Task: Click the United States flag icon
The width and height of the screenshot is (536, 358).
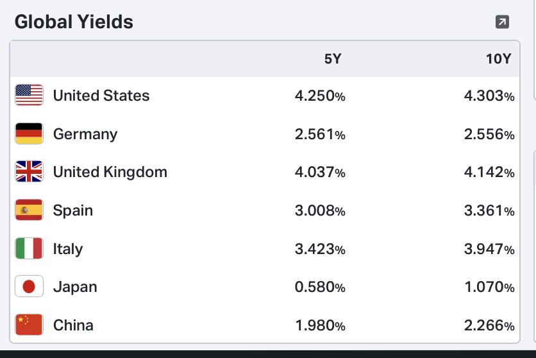Action: pos(29,96)
